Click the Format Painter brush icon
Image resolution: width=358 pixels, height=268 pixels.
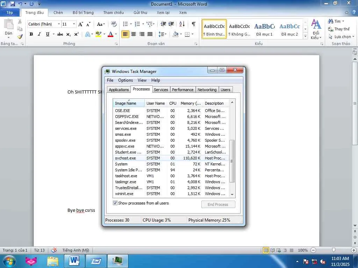pyautogui.click(x=20, y=36)
